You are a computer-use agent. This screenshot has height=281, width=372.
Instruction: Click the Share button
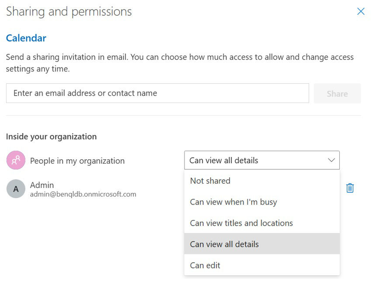[337, 93]
